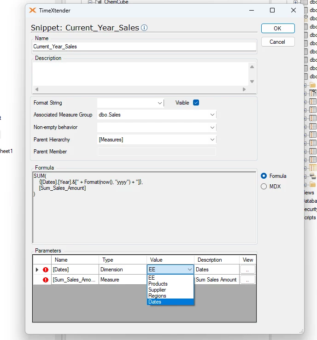Click the Description scrollbar right arrow

click(244, 89)
